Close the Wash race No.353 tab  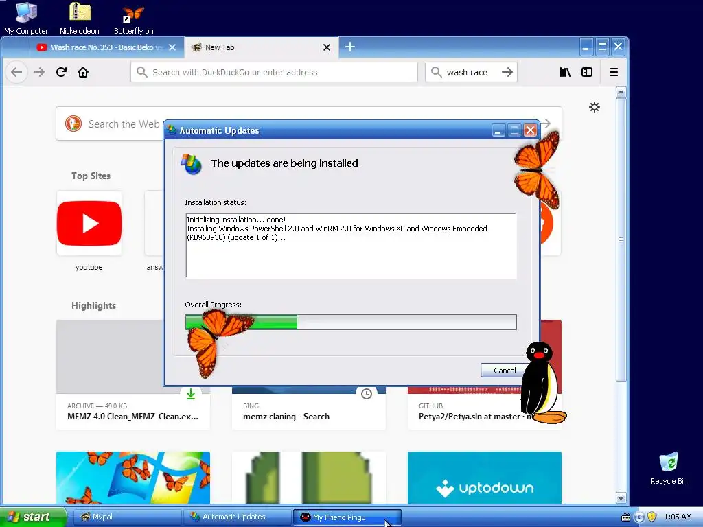172,47
